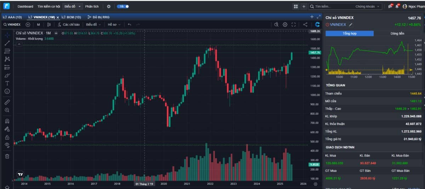Open the emoji icons tool
425x189 pixels.
(x=7, y=91)
